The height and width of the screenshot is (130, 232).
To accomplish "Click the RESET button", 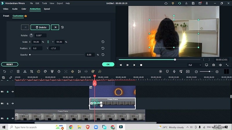I will (x=10, y=64).
